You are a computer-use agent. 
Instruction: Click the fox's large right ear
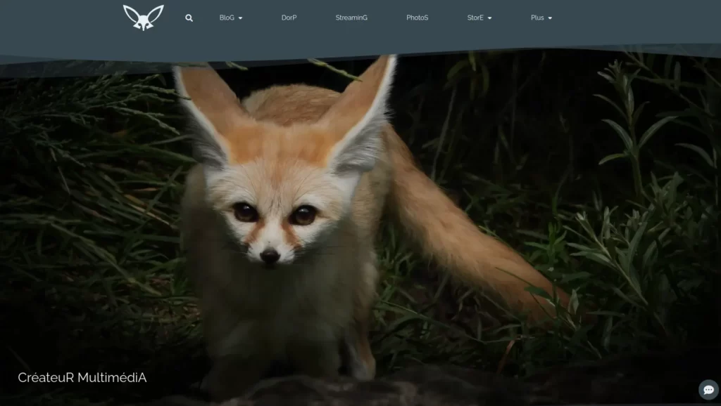point(363,114)
